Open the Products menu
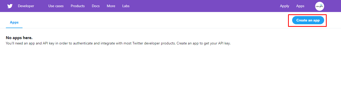The width and height of the screenshot is (341, 106). pos(78,6)
